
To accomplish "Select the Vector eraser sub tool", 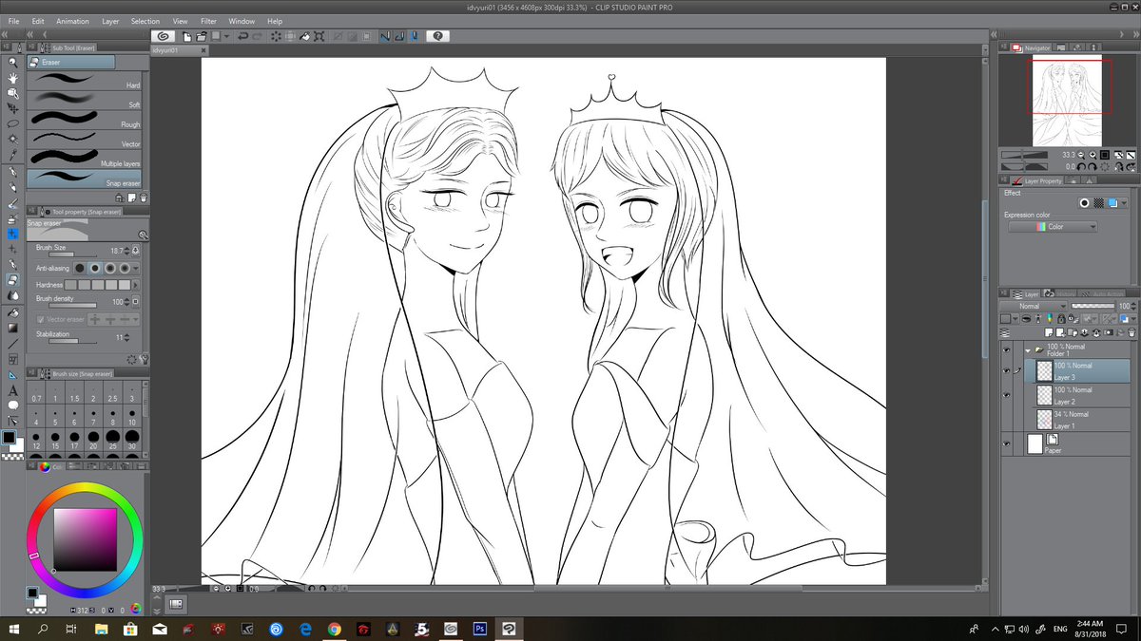I will pyautogui.click(x=85, y=139).
